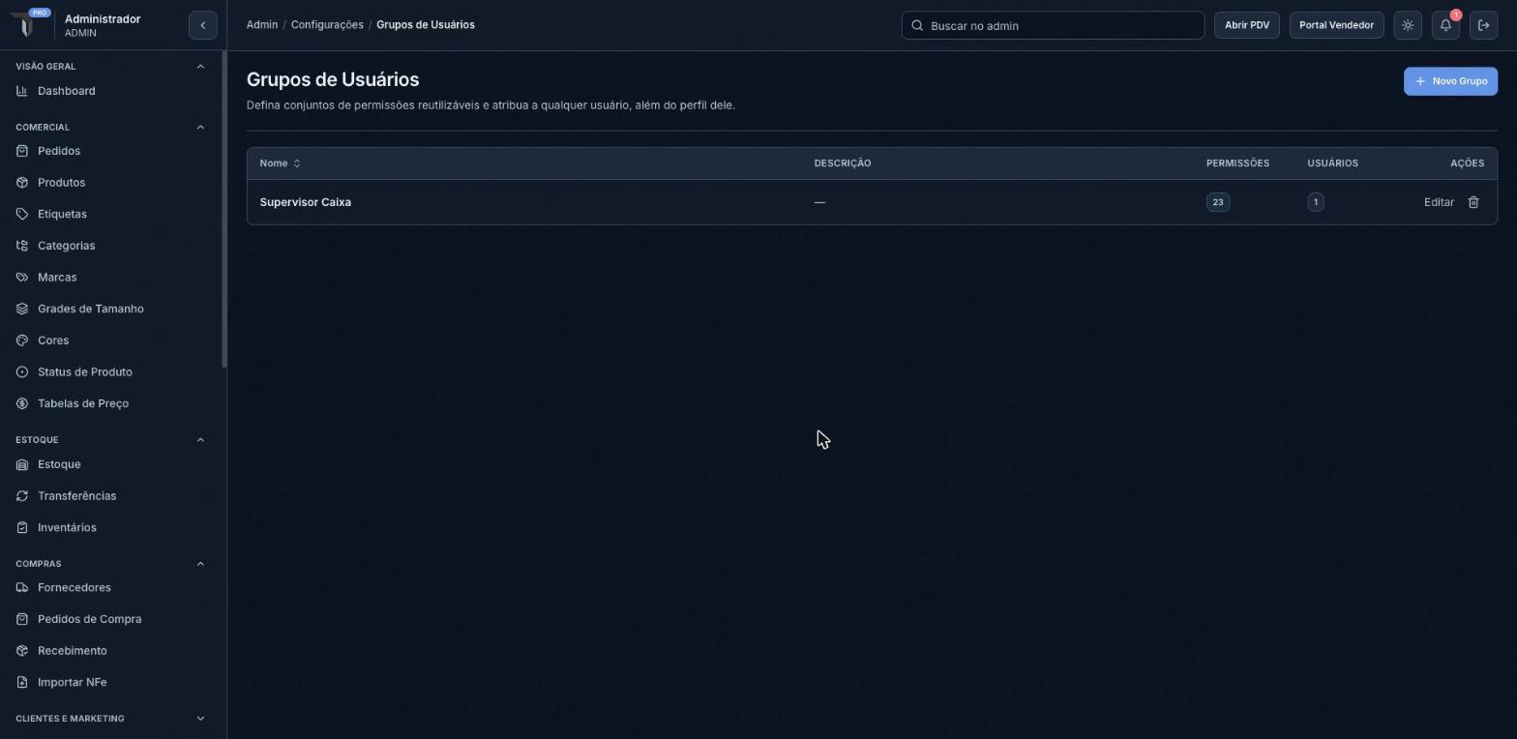This screenshot has height=739, width=1517.
Task: Click the 23 permissions badge
Action: 1218,202
